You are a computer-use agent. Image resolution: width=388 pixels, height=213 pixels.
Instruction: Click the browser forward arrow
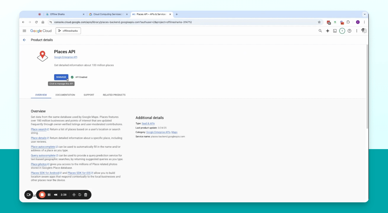(x=30, y=22)
